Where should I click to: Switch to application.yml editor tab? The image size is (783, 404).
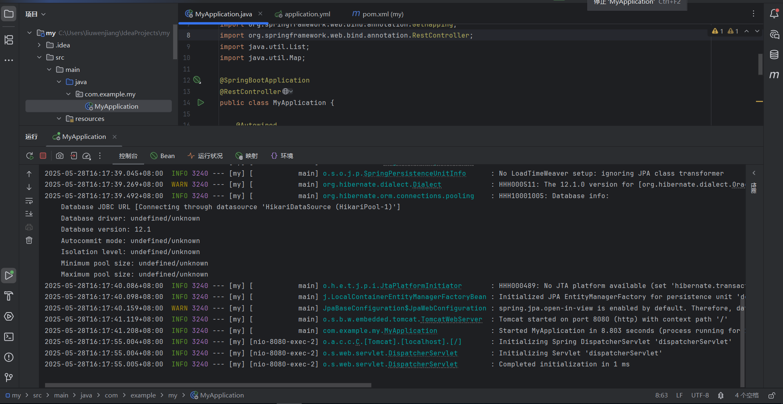tap(302, 14)
